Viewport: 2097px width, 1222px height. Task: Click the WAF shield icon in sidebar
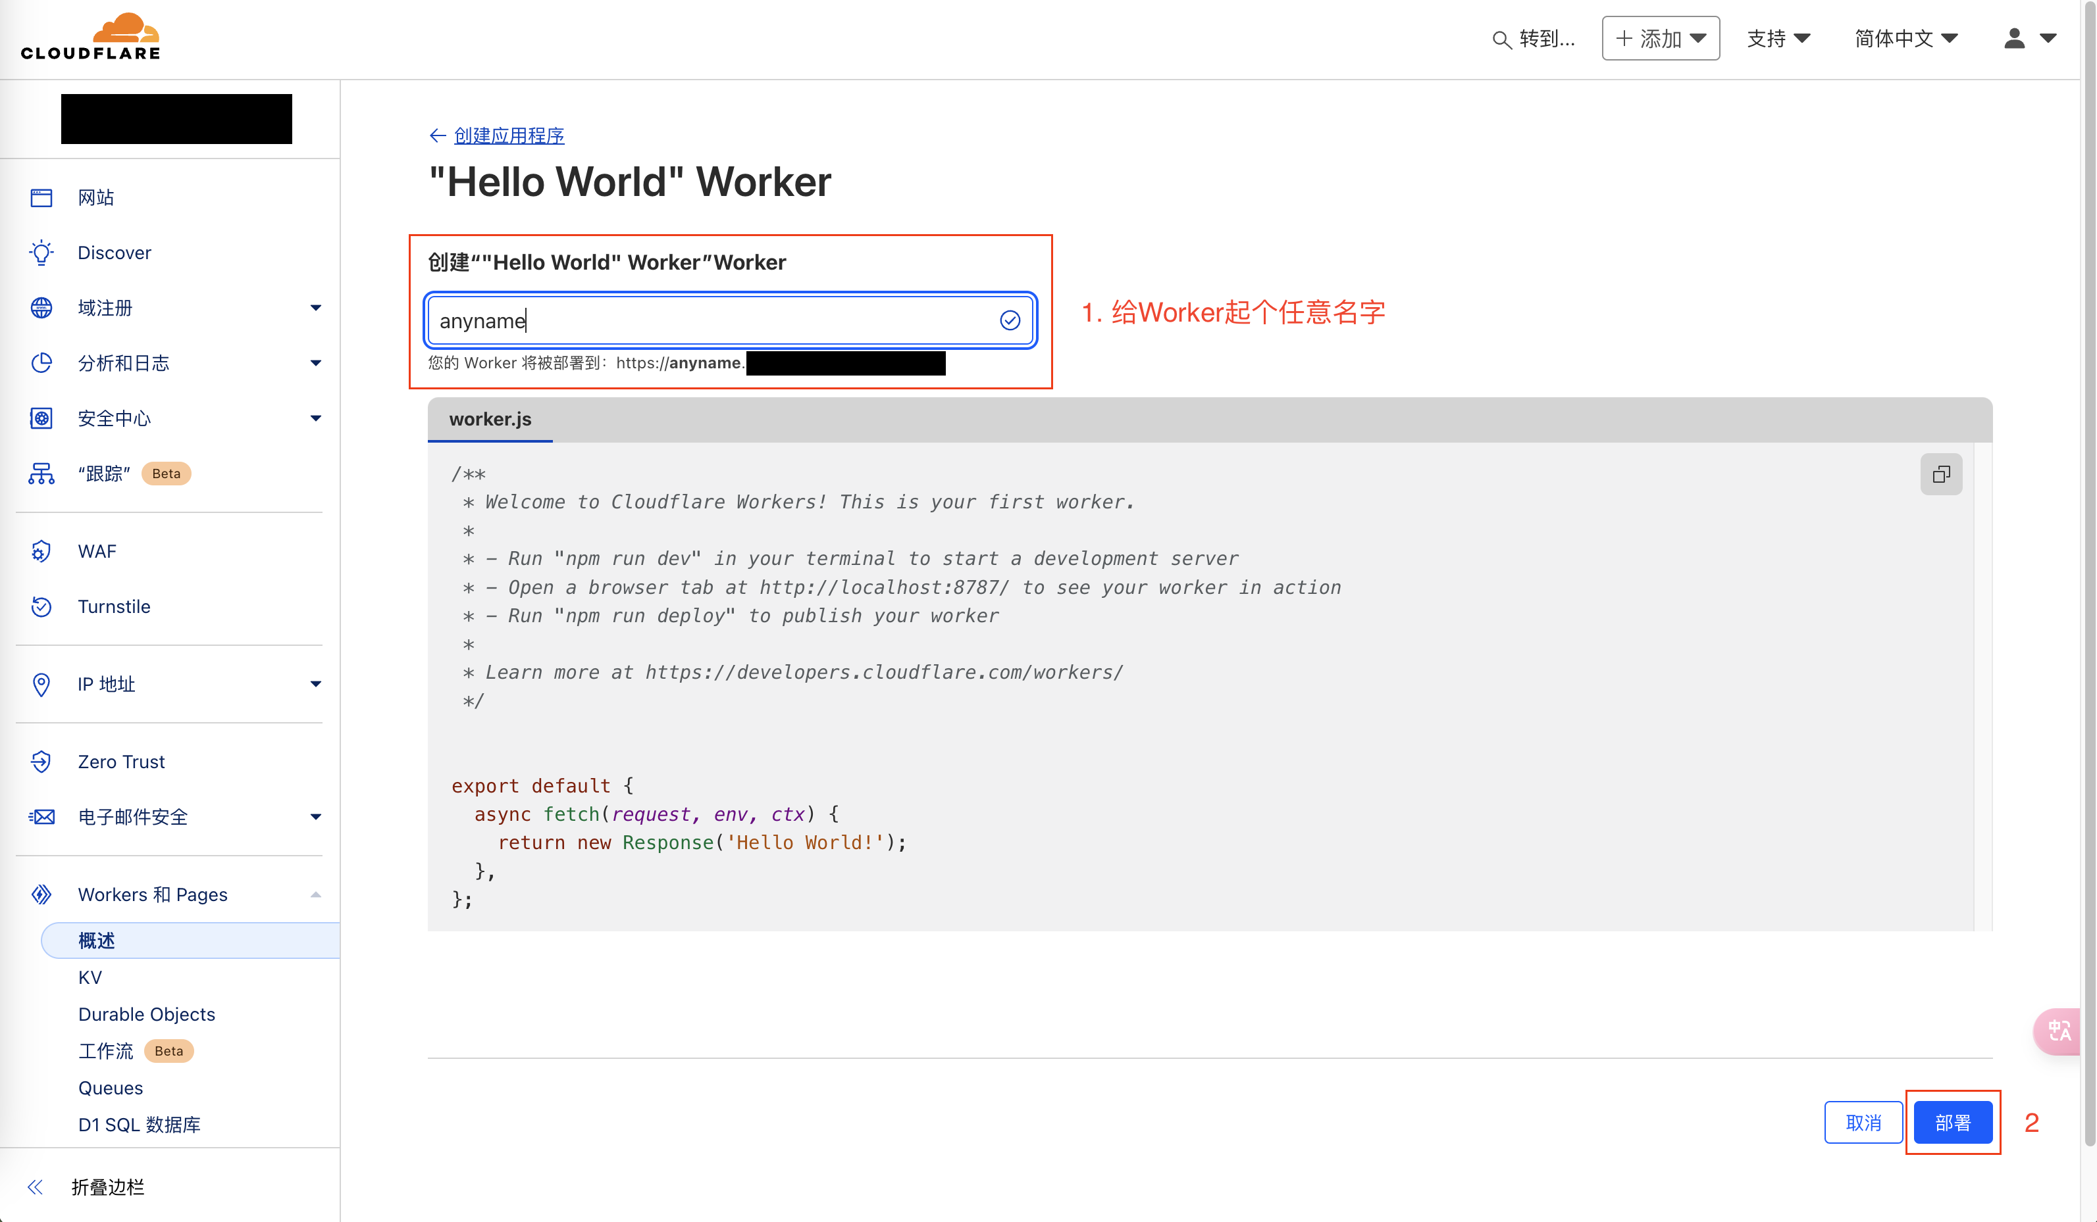[x=41, y=551]
